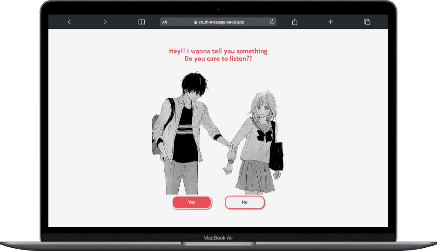Screen dimensions: 437x251
Task: Open the AA reader text options
Action: point(165,22)
